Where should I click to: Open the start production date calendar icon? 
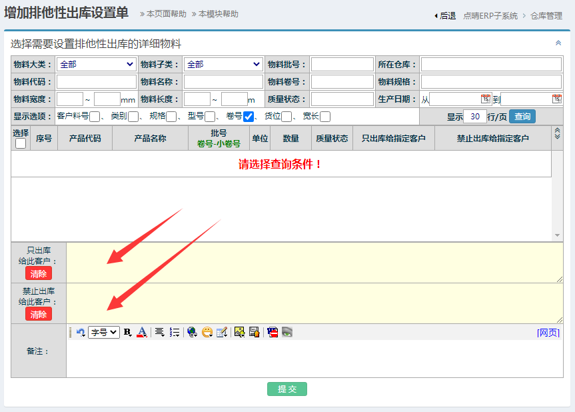click(485, 99)
